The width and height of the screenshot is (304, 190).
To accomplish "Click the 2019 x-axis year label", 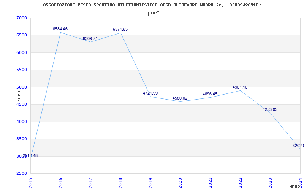I will [x=150, y=183].
